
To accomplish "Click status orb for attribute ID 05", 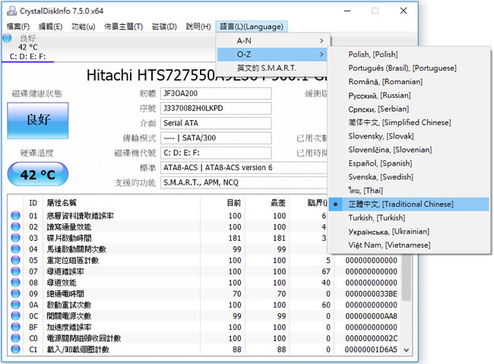I will 15,260.
